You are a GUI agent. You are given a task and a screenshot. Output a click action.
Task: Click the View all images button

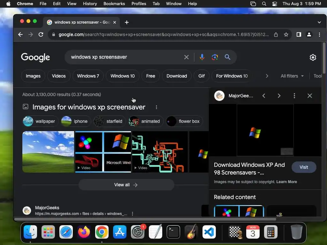coord(126,185)
